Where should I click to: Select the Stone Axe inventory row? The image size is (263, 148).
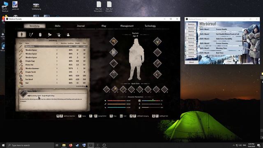pos(53,65)
